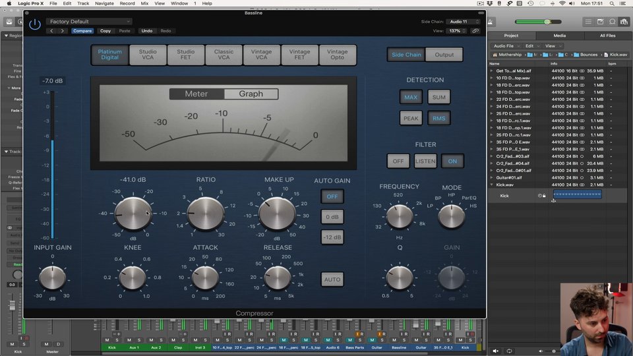
Task: Open the Navigate menu
Action: [x=104, y=3]
